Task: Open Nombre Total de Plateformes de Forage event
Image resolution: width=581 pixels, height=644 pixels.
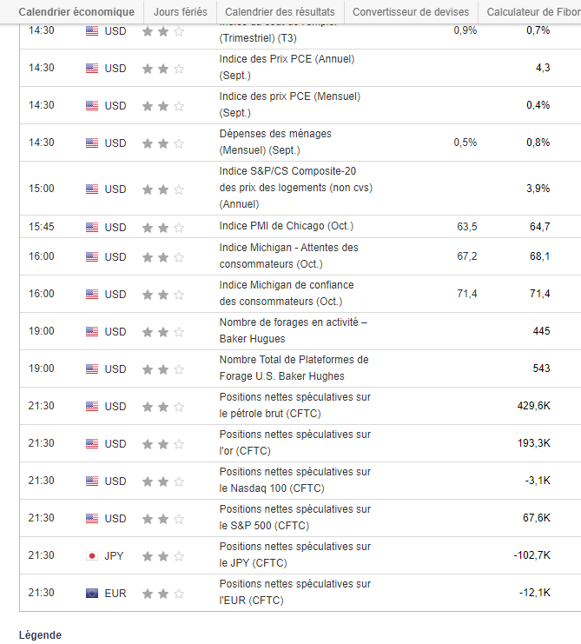Action: (x=294, y=368)
